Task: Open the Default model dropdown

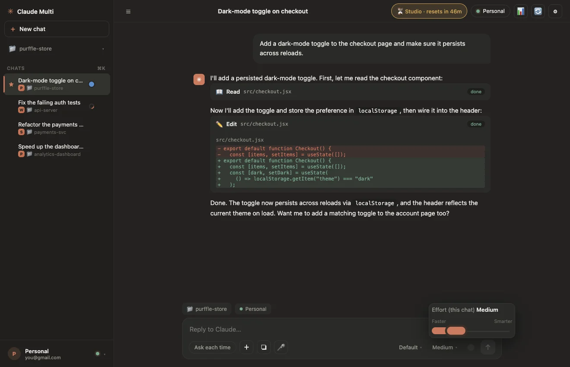Action: (x=410, y=347)
